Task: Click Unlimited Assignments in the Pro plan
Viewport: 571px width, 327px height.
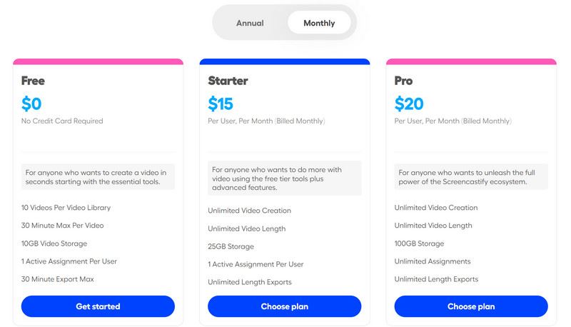Action: coord(433,261)
